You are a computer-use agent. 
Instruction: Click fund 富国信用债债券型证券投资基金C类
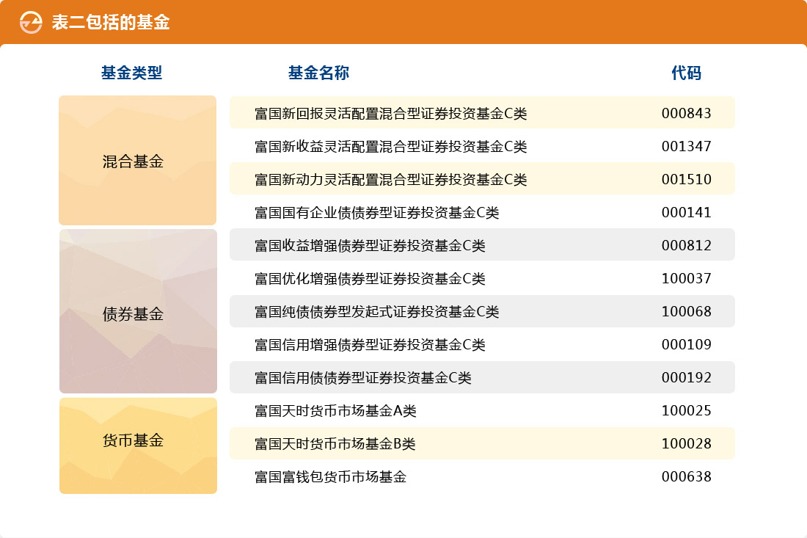point(363,377)
